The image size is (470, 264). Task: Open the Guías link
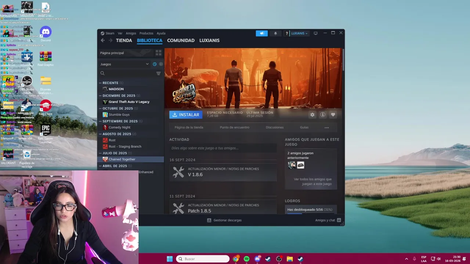[304, 128]
